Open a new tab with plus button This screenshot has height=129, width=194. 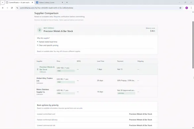(67, 2)
